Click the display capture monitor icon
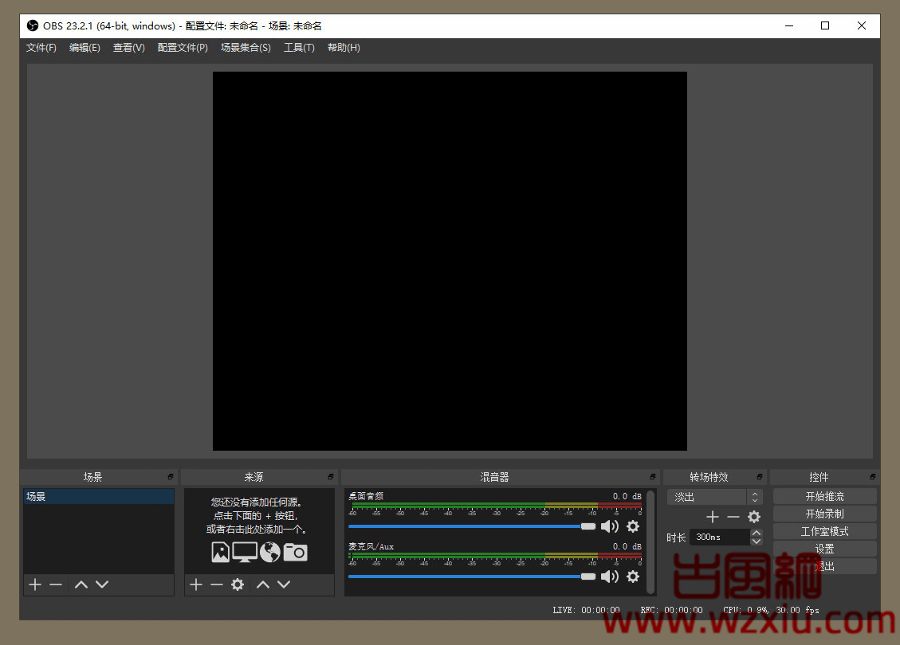The width and height of the screenshot is (900, 645). (245, 552)
